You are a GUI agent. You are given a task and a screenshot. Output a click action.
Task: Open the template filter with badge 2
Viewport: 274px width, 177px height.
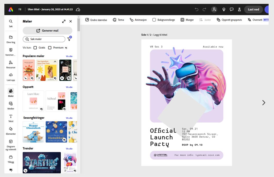[x=69, y=39]
